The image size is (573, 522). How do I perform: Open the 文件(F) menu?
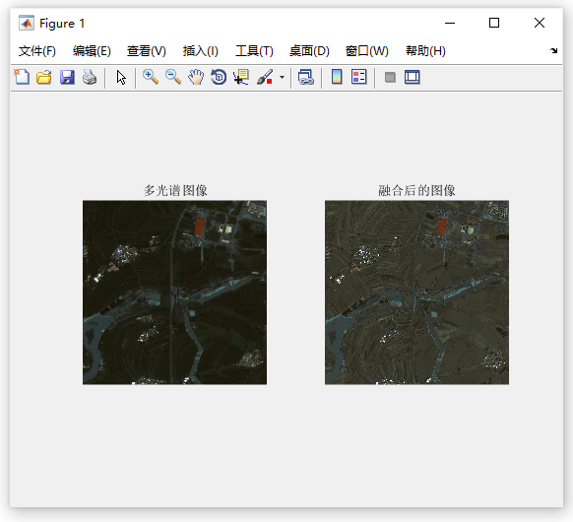click(x=36, y=51)
